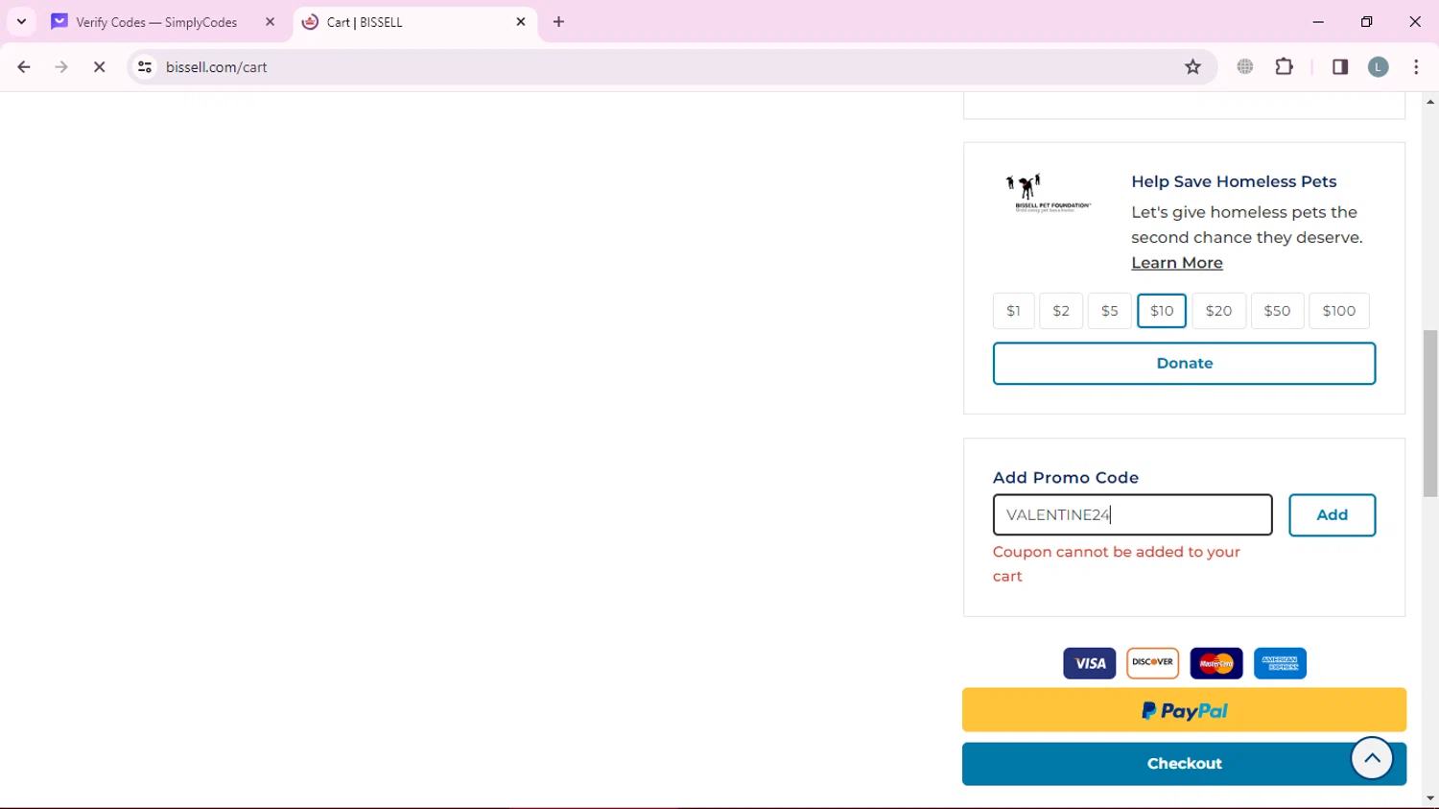Click the Add Promo Code label

point(1066,478)
